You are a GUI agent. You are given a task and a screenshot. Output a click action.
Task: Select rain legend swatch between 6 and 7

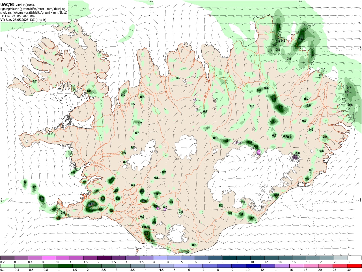coord(195,266)
